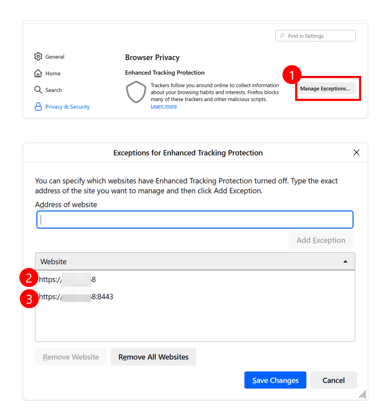This screenshot has height=416, width=389.
Task: Click the magnifier icon in Find in Settings
Action: click(x=282, y=36)
